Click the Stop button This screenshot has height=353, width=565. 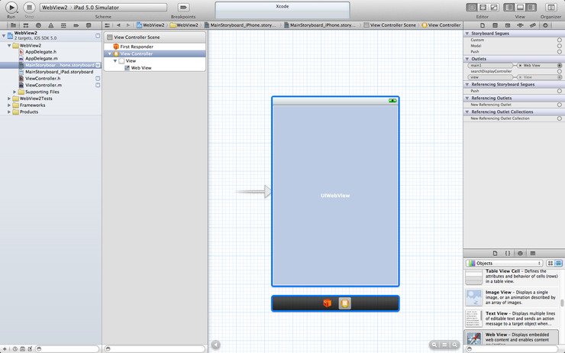click(29, 7)
